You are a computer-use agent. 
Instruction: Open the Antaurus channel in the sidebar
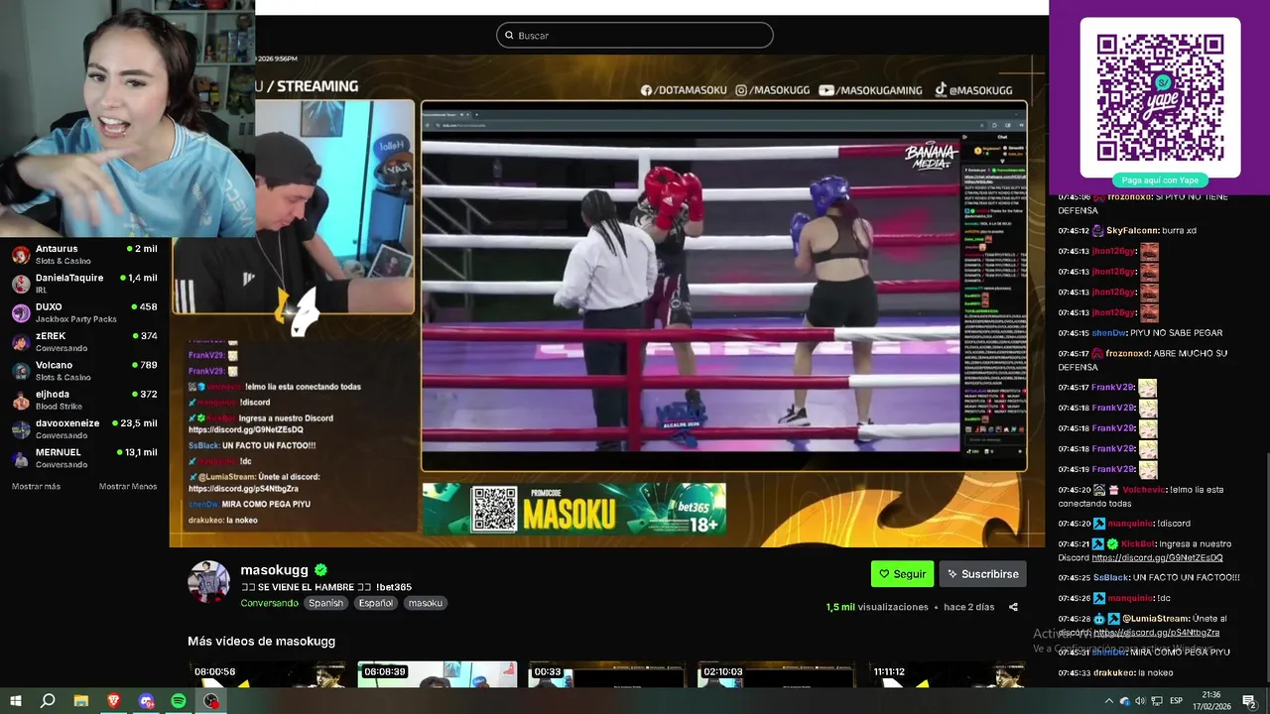(84, 255)
